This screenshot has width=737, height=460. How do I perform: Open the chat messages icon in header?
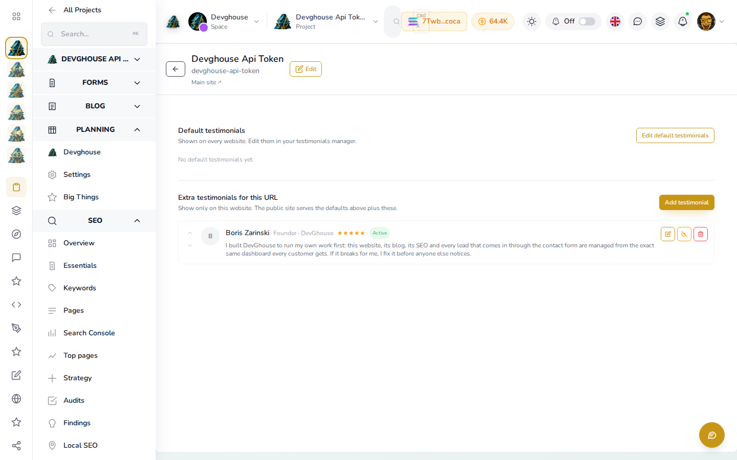pyautogui.click(x=638, y=21)
